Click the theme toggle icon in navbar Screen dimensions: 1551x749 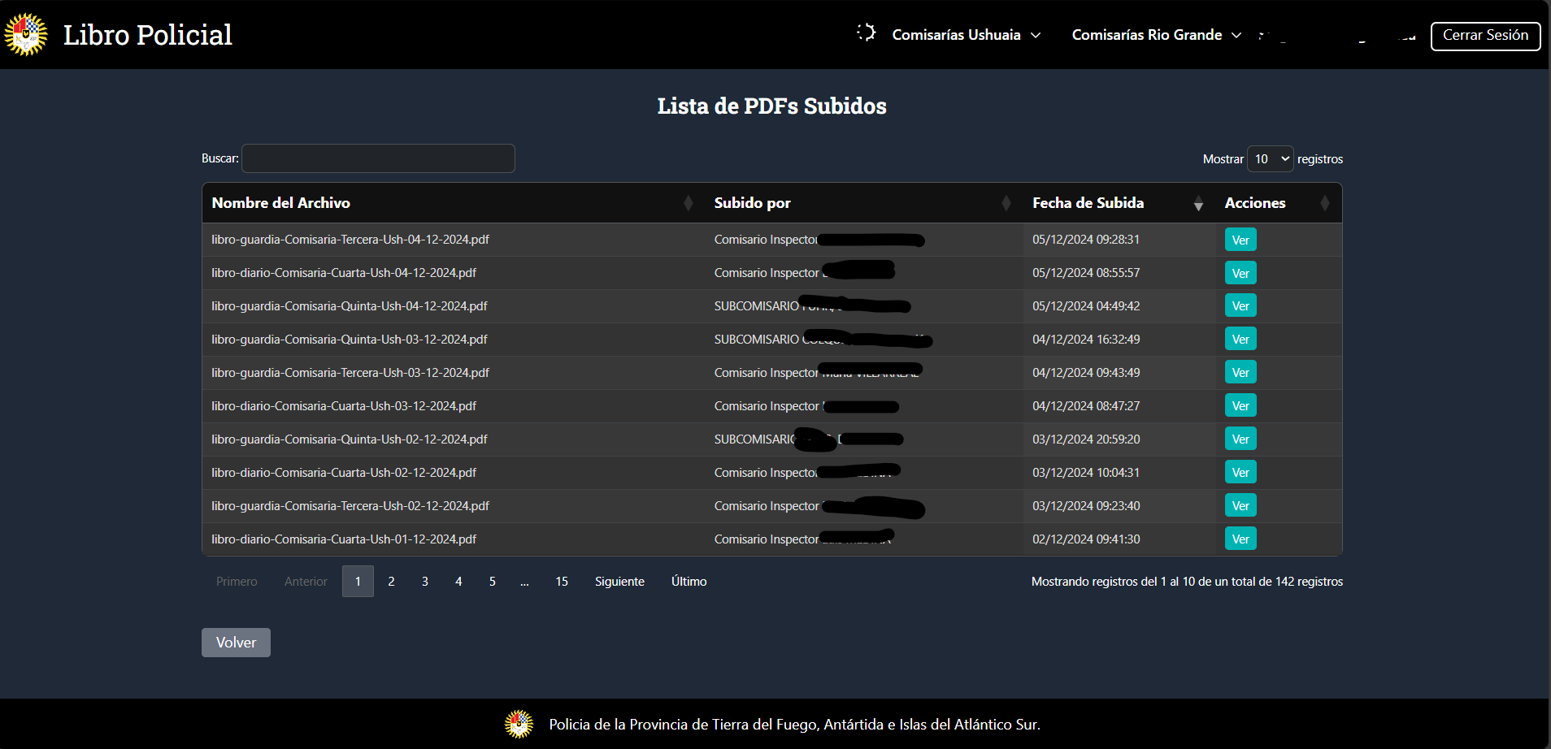[866, 32]
